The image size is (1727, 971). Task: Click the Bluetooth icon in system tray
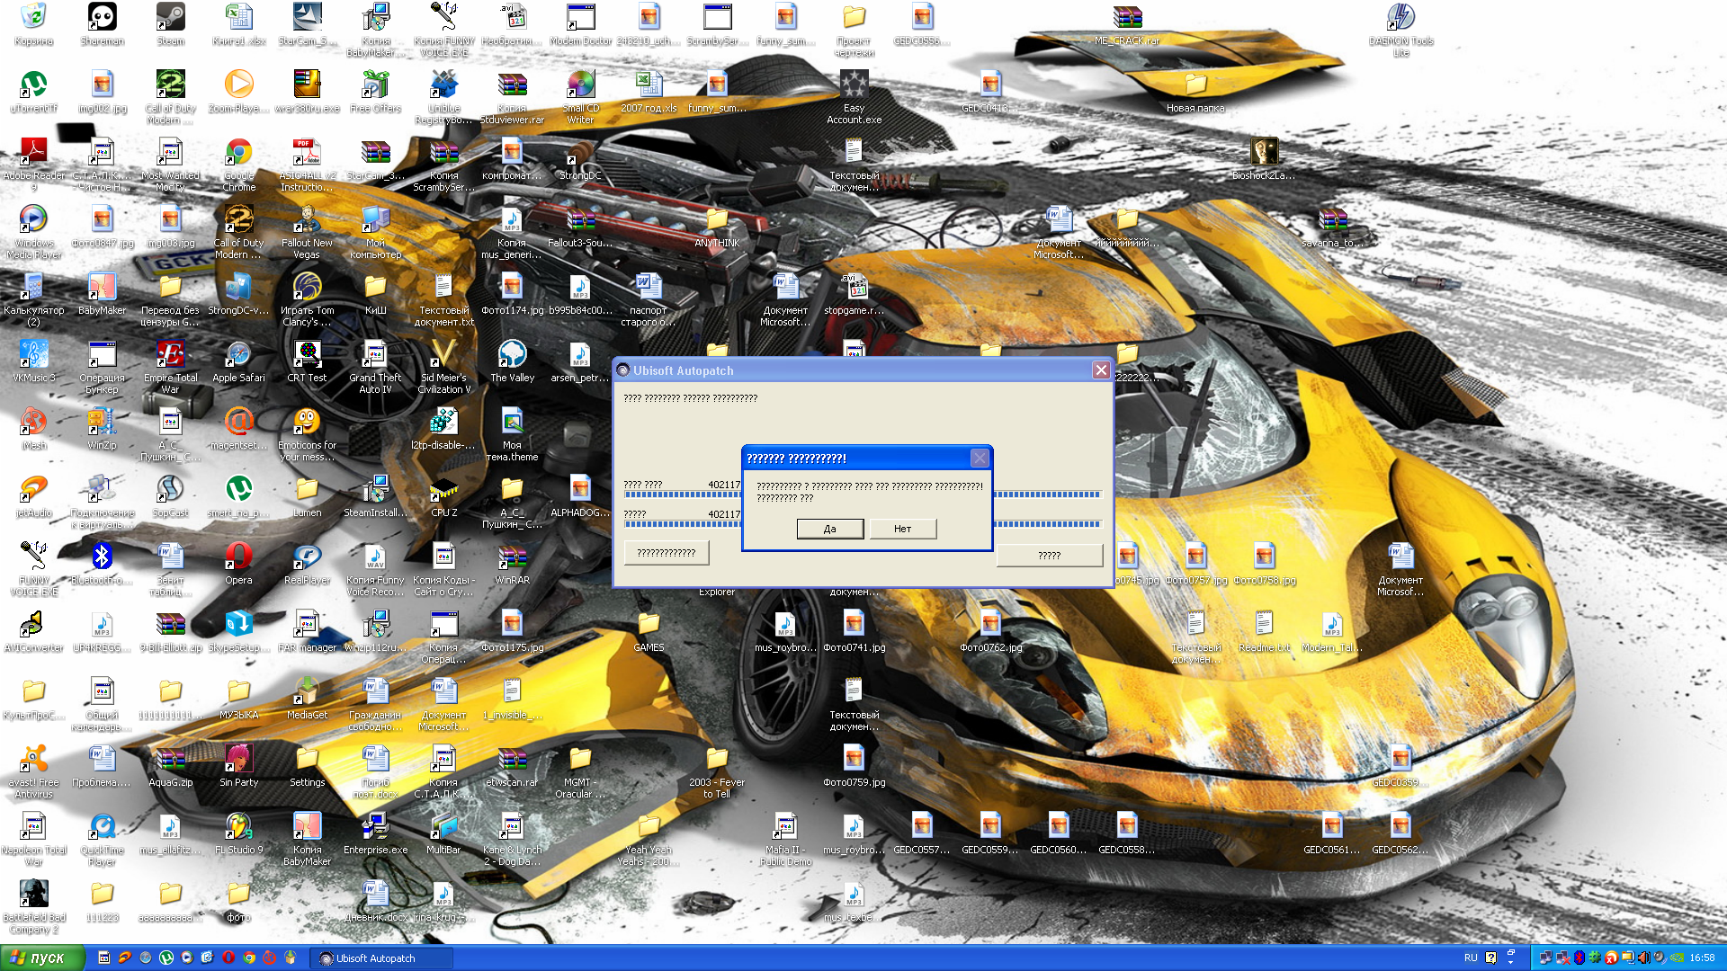[x=1579, y=958]
